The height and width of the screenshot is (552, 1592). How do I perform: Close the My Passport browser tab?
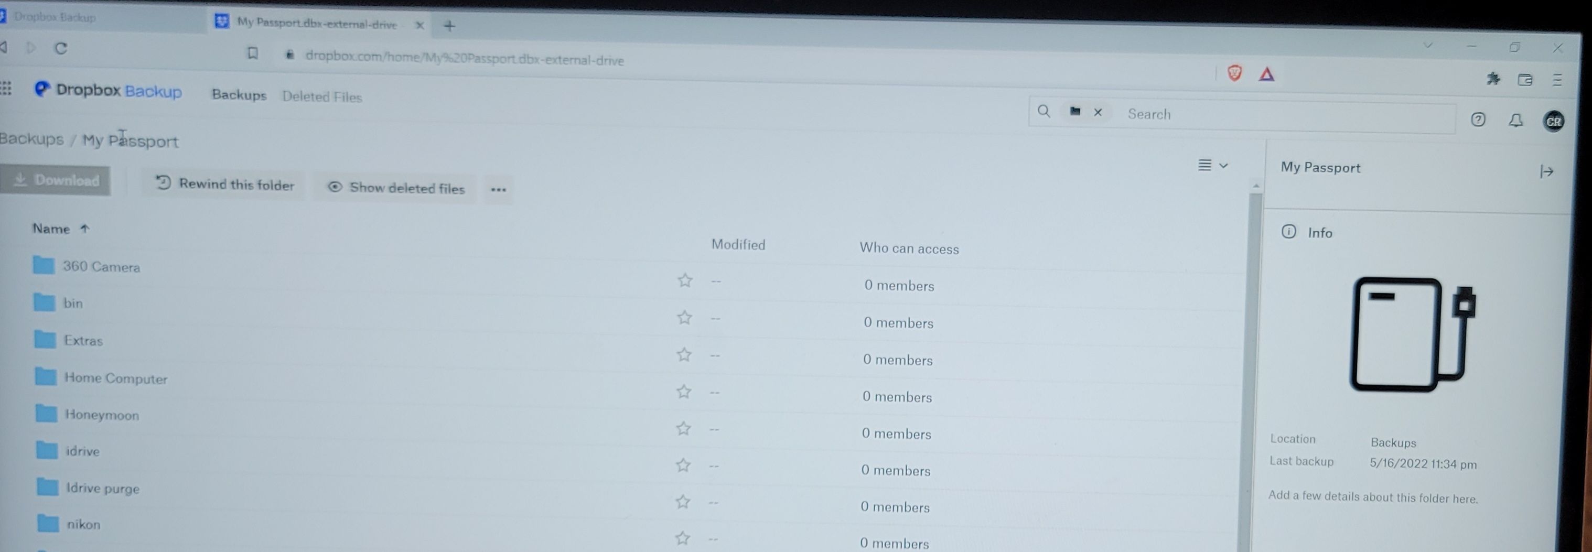tap(419, 25)
